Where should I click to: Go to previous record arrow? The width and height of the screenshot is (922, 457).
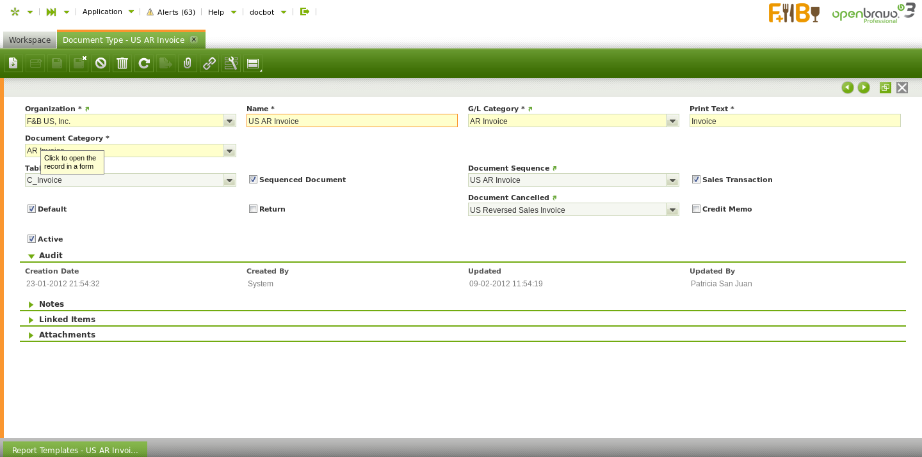pyautogui.click(x=848, y=88)
